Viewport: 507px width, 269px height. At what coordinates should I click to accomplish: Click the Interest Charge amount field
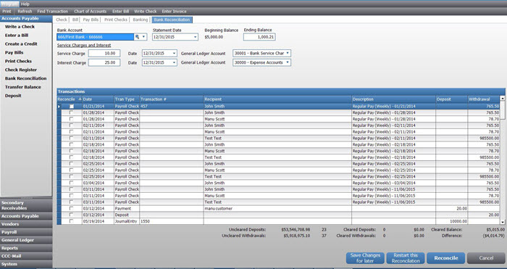[104, 62]
